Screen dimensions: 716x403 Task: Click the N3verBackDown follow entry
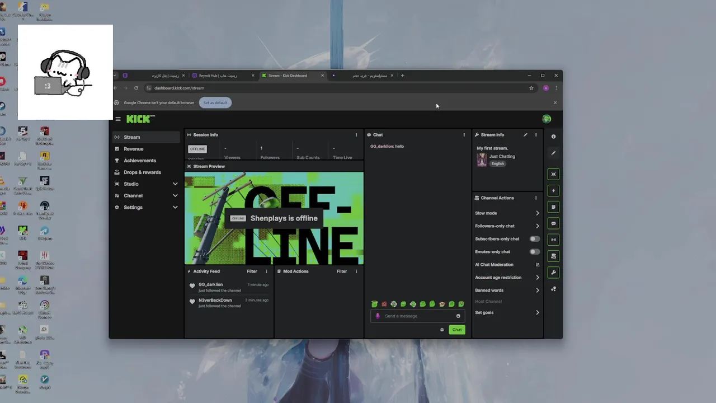(x=230, y=303)
